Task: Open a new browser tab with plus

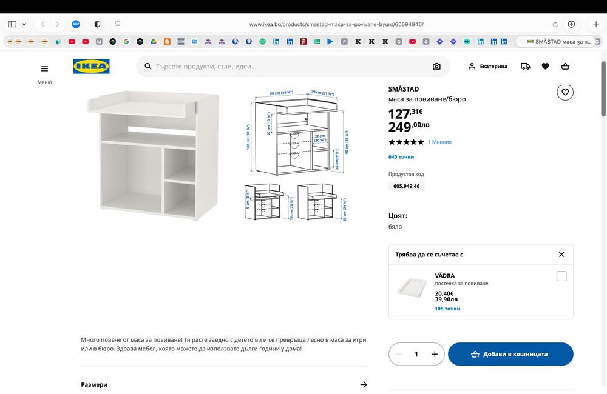Action: pos(596,24)
